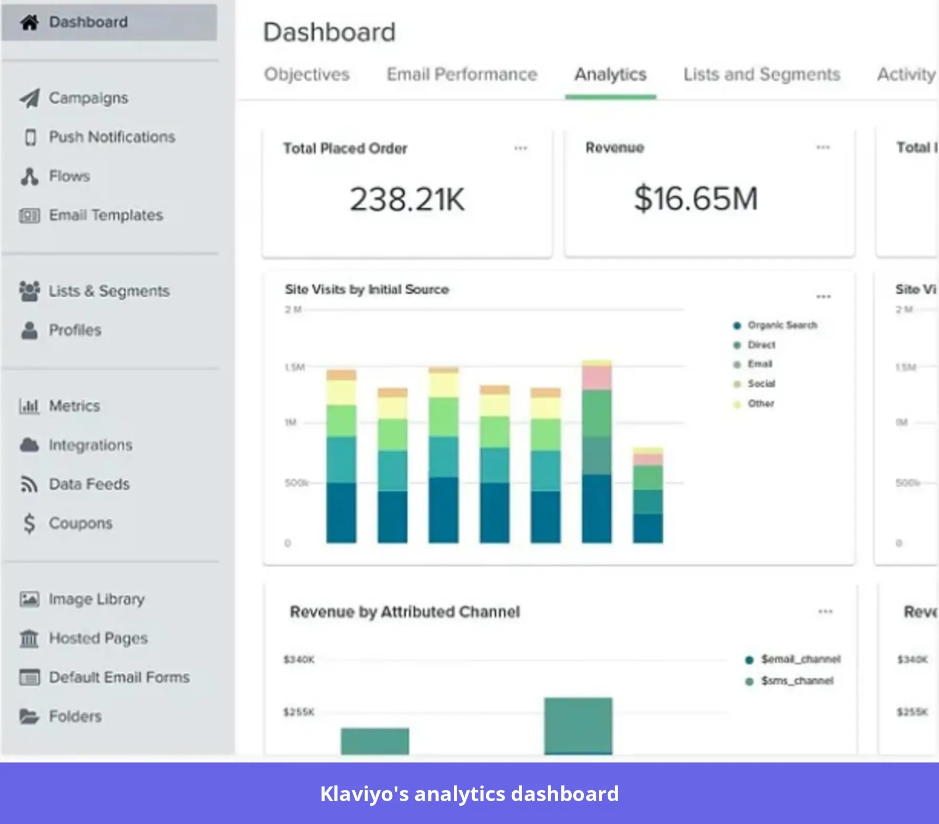This screenshot has width=939, height=824.
Task: Click the Dashboard home icon
Action: (30, 22)
